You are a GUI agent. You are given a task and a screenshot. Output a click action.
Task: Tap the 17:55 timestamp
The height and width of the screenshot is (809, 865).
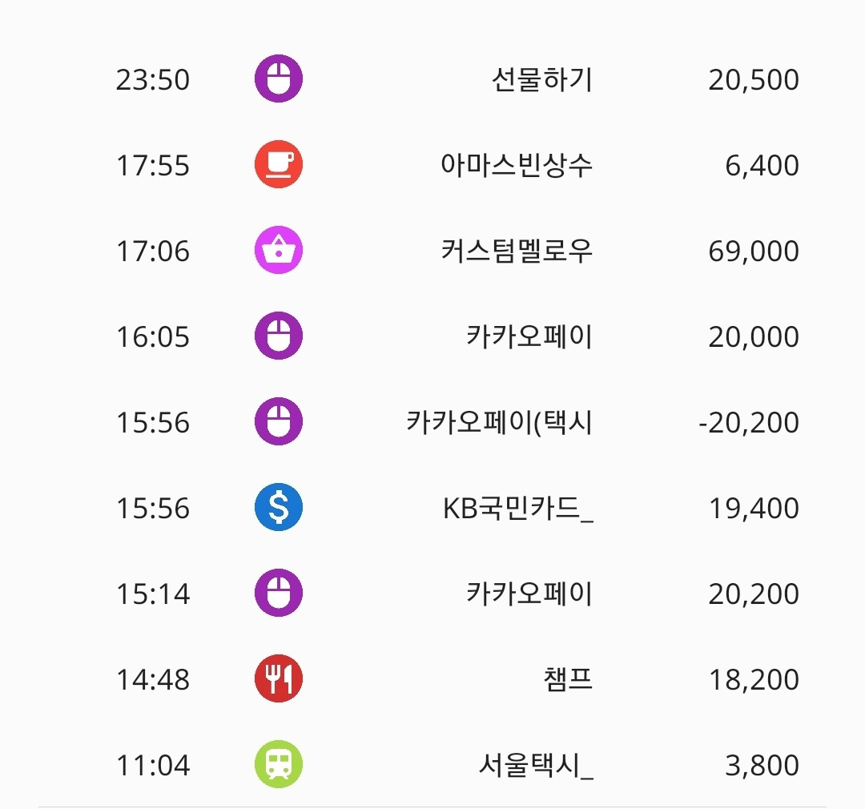click(153, 166)
